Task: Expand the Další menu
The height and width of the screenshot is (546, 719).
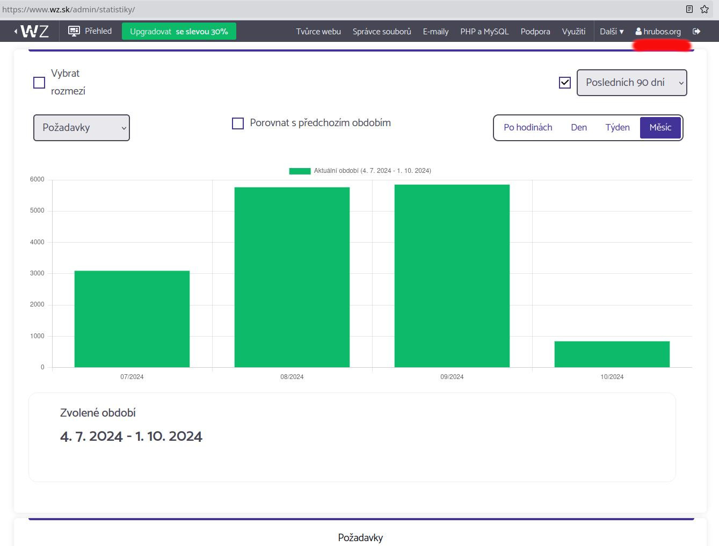Action: pos(612,31)
